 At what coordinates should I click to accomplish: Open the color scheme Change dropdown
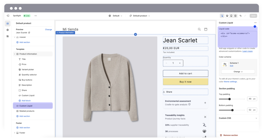coord(238,72)
